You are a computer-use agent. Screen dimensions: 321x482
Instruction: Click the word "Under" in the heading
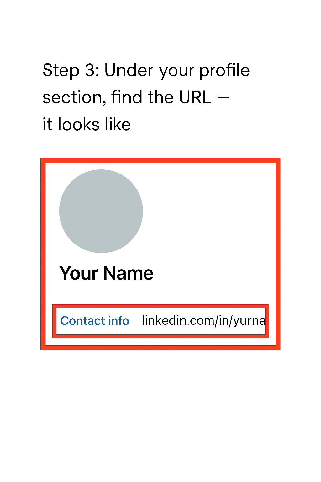click(129, 70)
